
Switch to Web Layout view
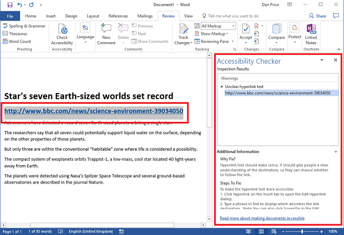(x=274, y=231)
